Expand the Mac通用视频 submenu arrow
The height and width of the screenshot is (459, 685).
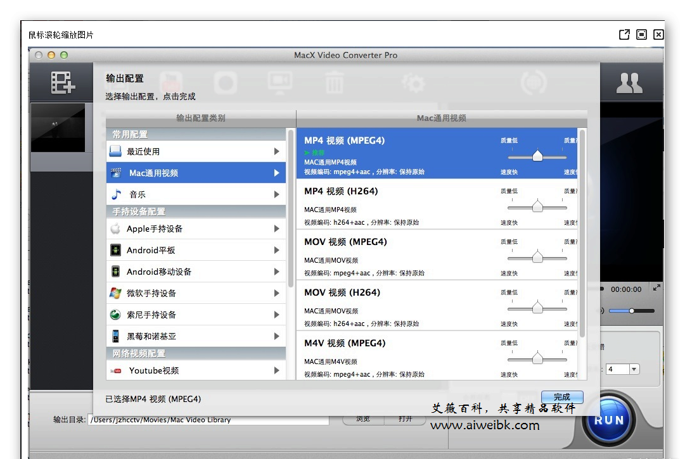click(276, 173)
